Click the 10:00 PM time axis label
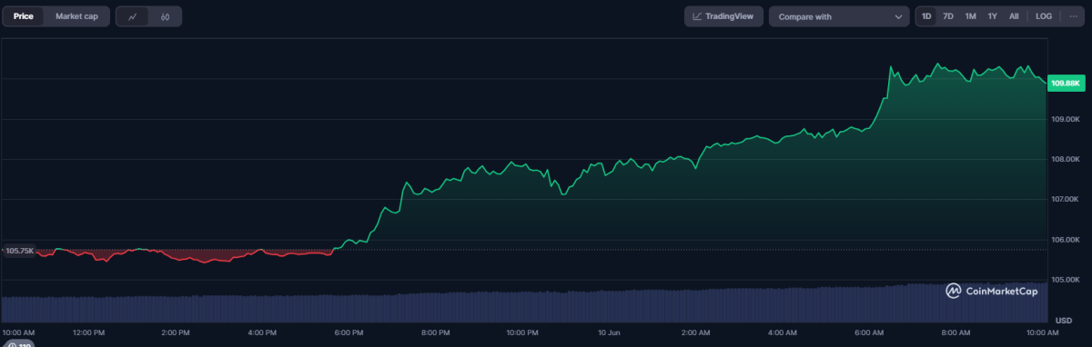Image resolution: width=1092 pixels, height=347 pixels. [523, 332]
